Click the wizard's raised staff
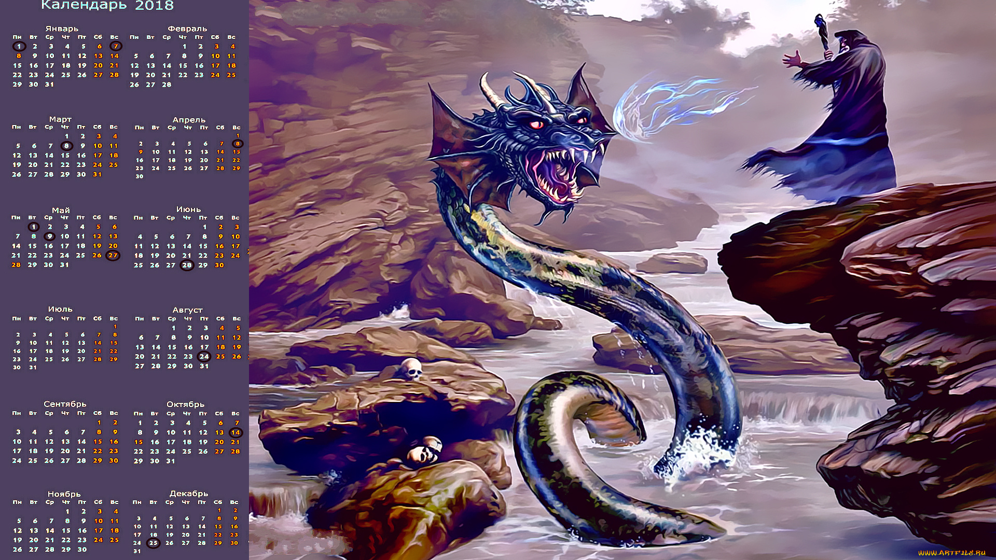The image size is (996, 560). pos(823,34)
